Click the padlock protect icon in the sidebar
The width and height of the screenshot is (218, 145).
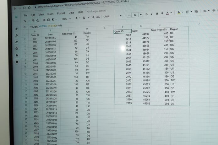pyautogui.click(x=17, y=55)
